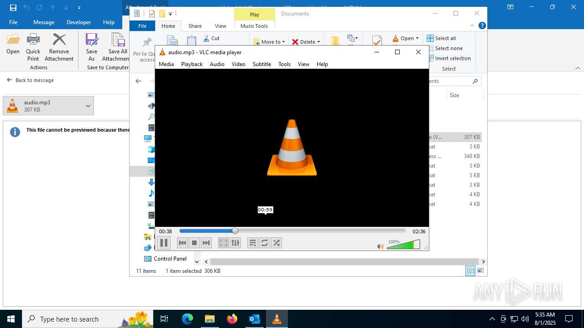Select Control Panel in navigation pane
The width and height of the screenshot is (584, 328).
coord(165,258)
